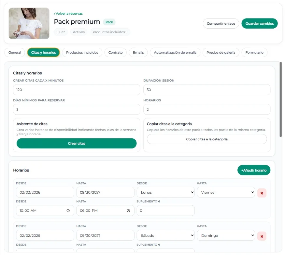Click Copiar citas a la categoría button
The width and height of the screenshot is (285, 255).
tap(207, 139)
